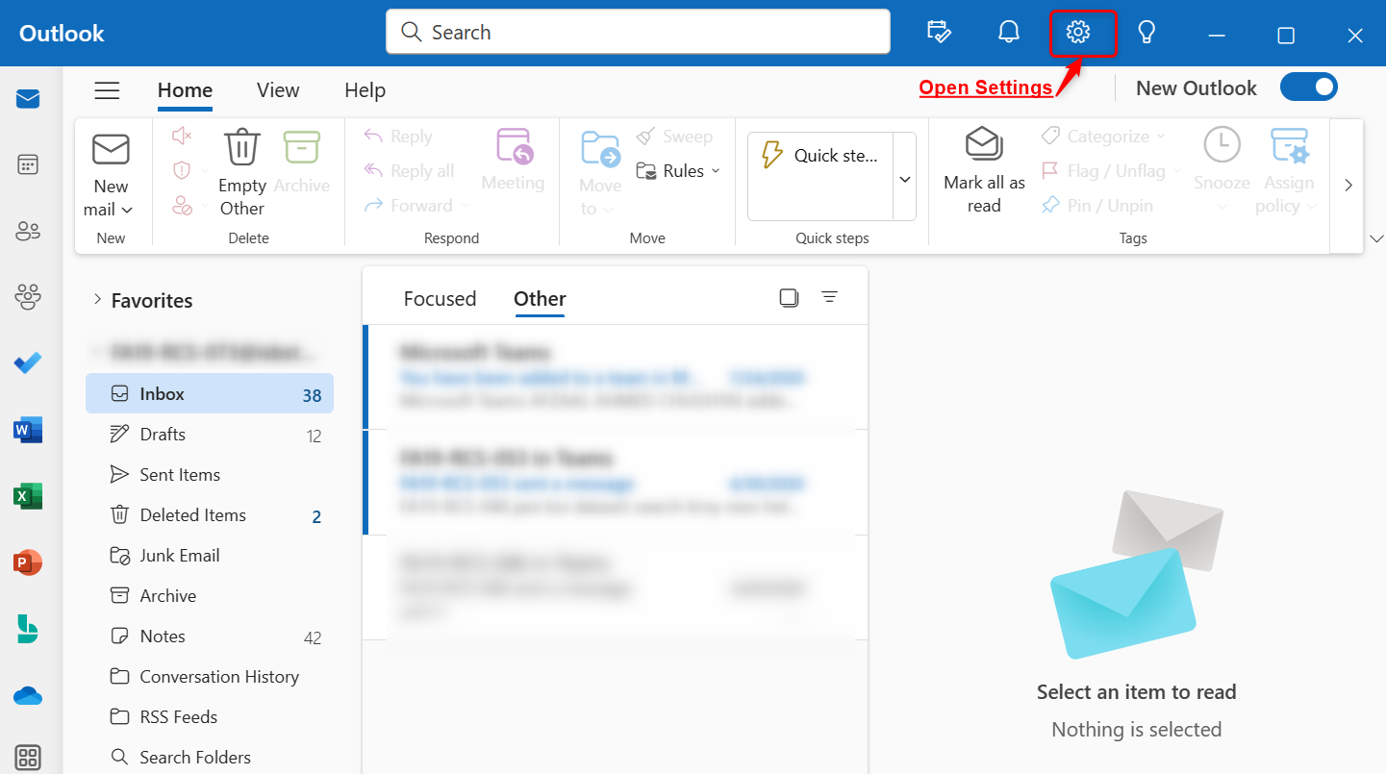Viewport: 1386px width, 774px height.
Task: Switch to the View ribbon tab
Action: click(x=278, y=90)
